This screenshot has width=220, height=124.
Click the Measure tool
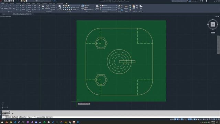tap(126, 7)
